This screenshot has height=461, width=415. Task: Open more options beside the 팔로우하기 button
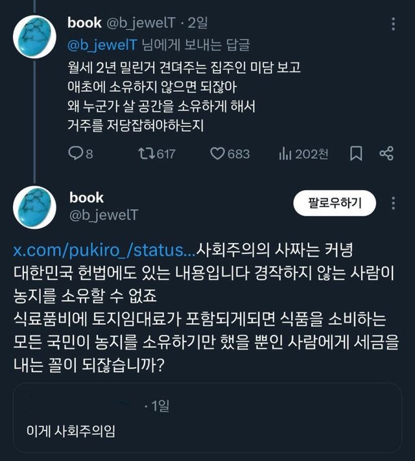click(x=393, y=203)
